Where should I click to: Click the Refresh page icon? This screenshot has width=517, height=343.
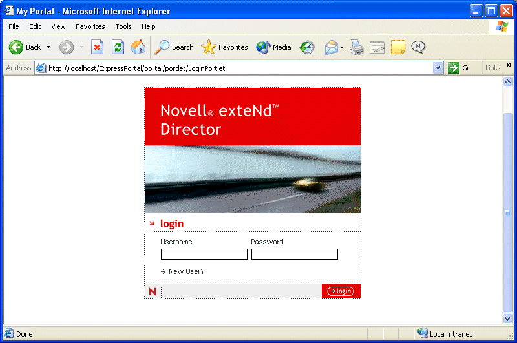point(118,47)
